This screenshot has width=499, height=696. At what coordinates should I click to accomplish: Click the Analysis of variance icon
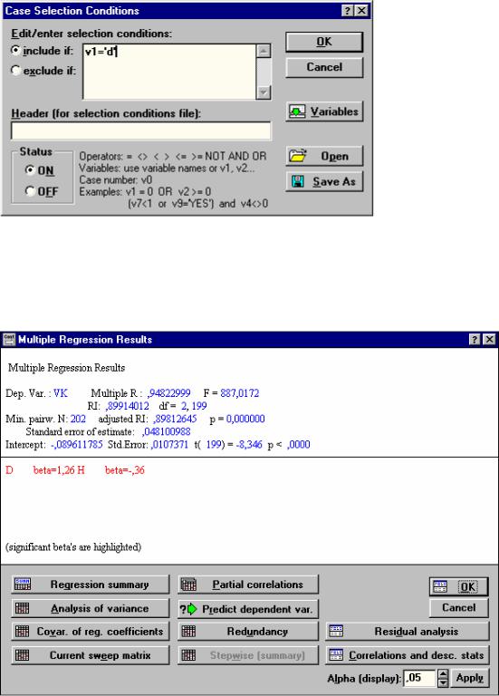pos(22,608)
